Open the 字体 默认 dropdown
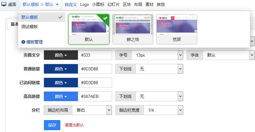 (x=229, y=55)
